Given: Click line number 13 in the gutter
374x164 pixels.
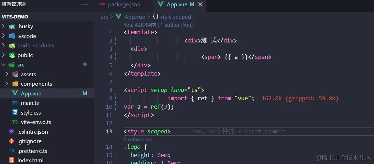Looking at the screenshot, I should coord(109,131).
